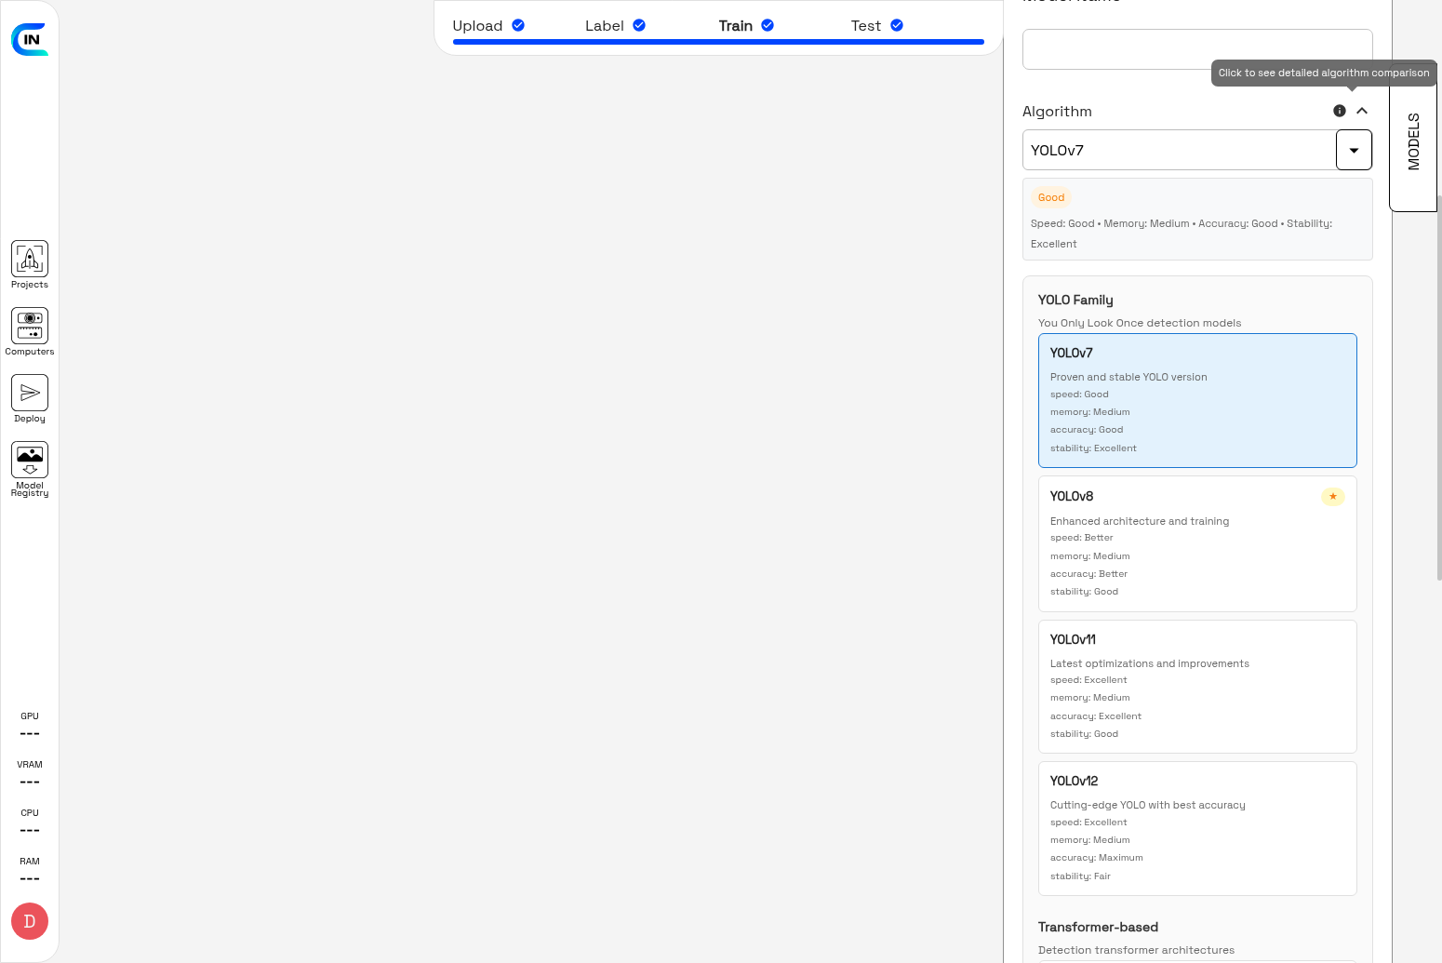Click the checkmark badge next to Upload
1442x963 pixels.
pyautogui.click(x=518, y=25)
